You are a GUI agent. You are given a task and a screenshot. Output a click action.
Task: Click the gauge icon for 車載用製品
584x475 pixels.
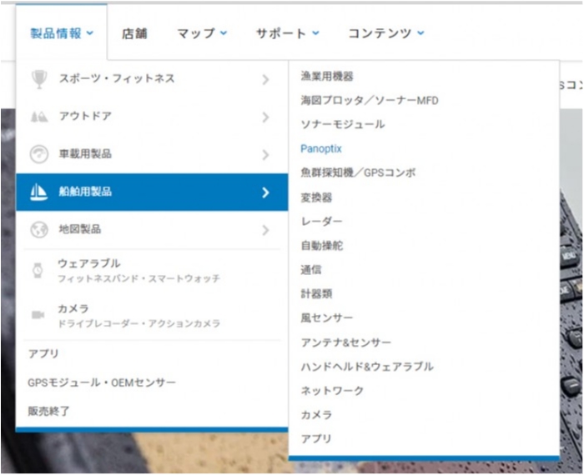pos(38,154)
